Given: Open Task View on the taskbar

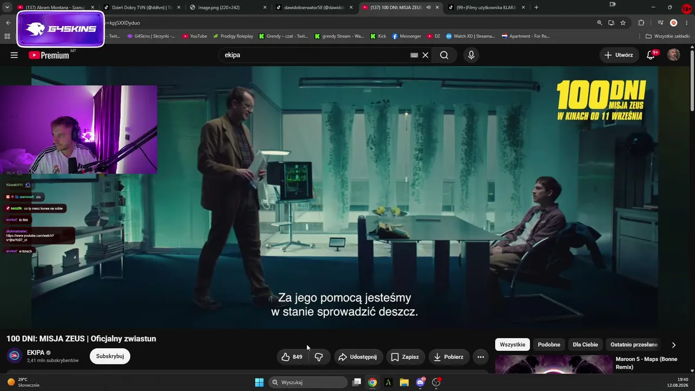Looking at the screenshot, I should [x=357, y=382].
